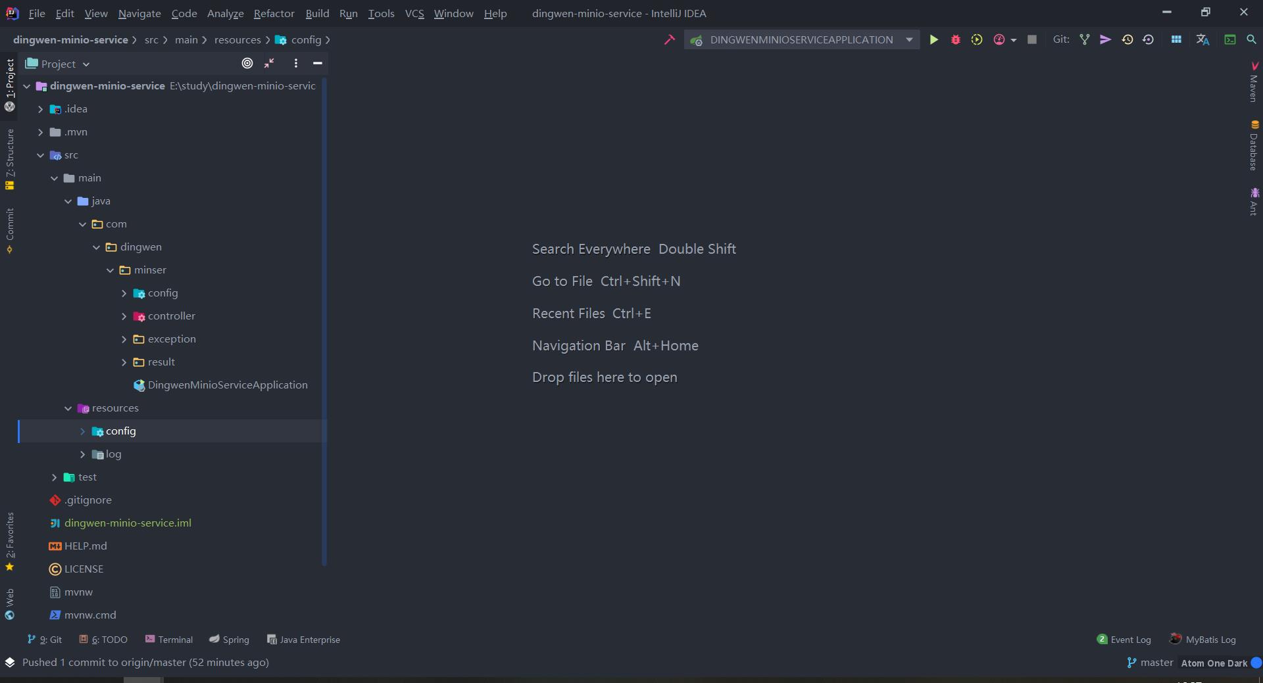
Task: Open the Event Log
Action: (1124, 640)
